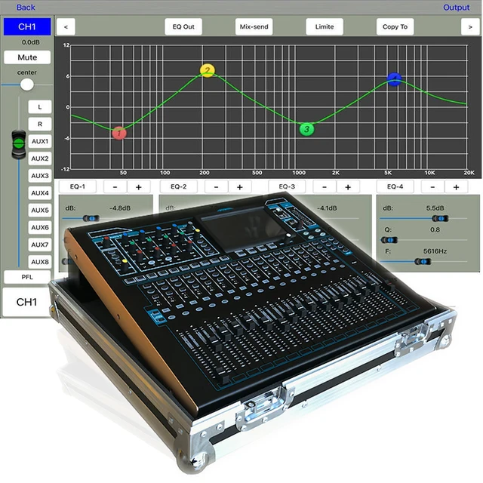Toggle the L output routing

(40, 107)
